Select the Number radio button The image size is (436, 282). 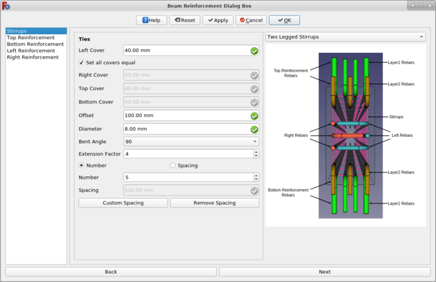tap(82, 166)
